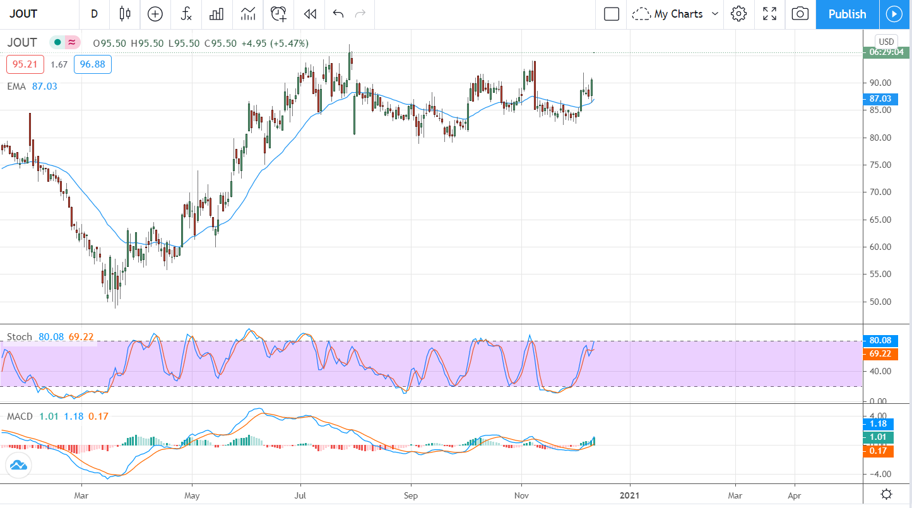The width and height of the screenshot is (912, 508).
Task: Click the 87.03 EMA price label
Action: [x=880, y=98]
